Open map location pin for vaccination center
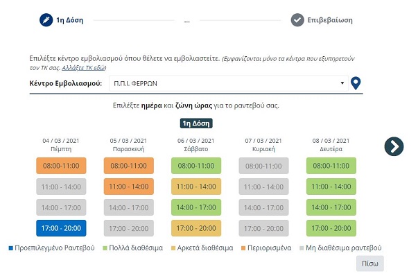The image size is (418, 276). point(356,83)
